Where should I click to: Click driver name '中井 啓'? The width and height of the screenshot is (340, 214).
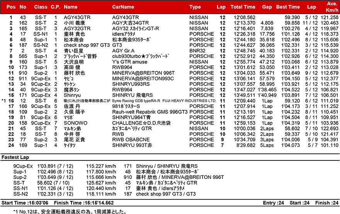(x=72, y=134)
